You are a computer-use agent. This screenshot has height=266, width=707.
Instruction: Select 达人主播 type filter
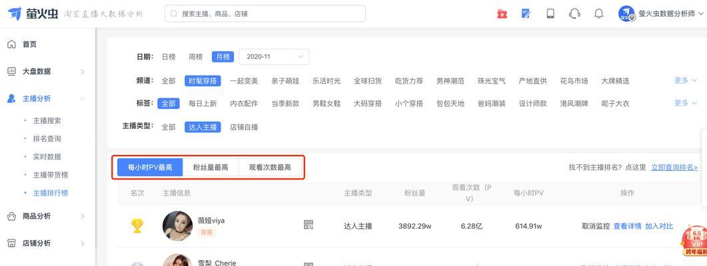[203, 127]
